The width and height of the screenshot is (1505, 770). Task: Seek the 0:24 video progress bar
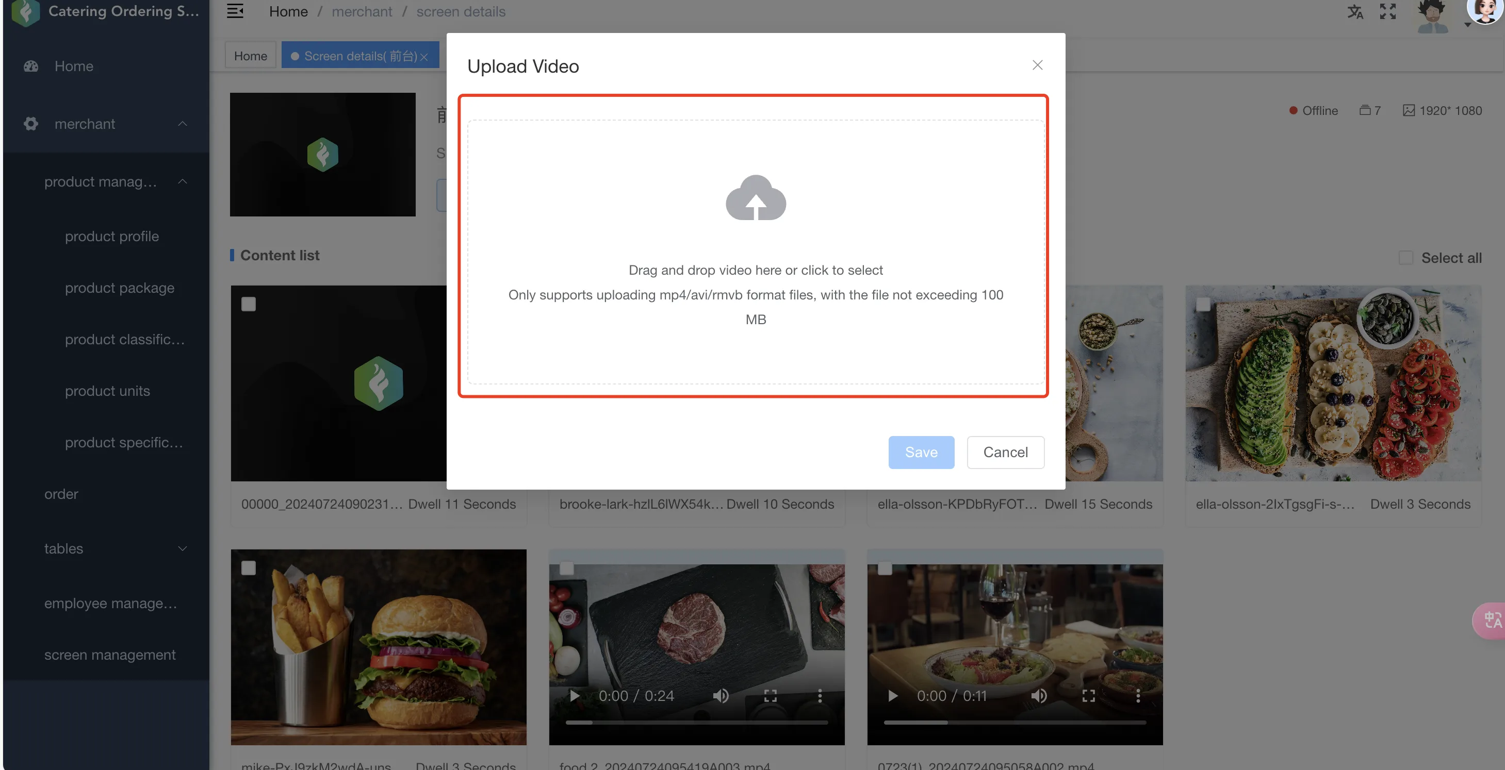(x=696, y=722)
